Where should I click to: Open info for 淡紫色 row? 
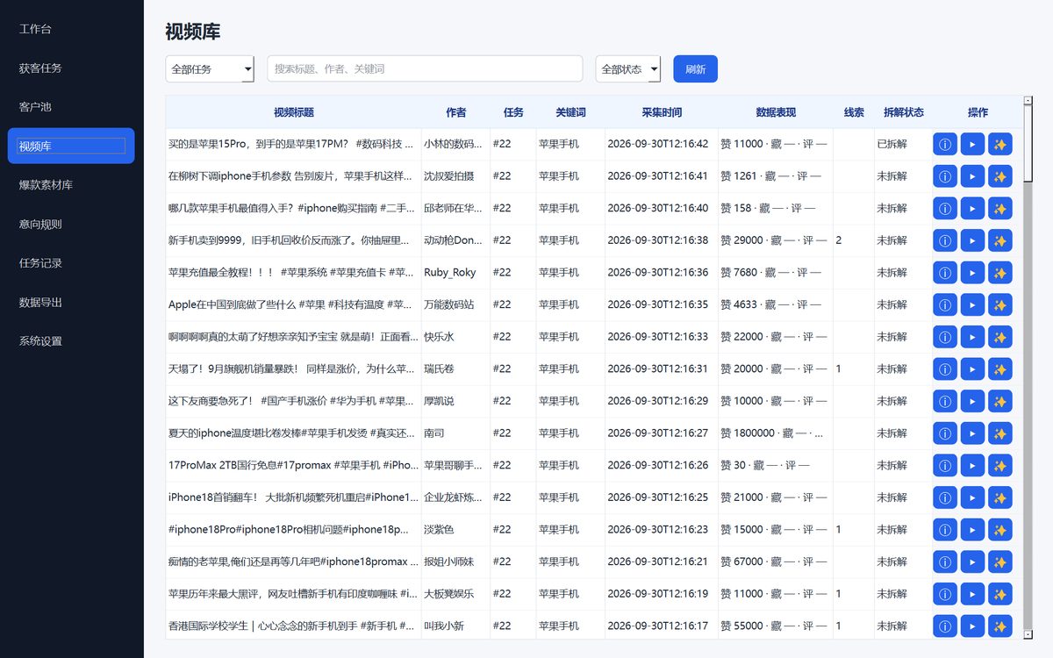point(944,529)
